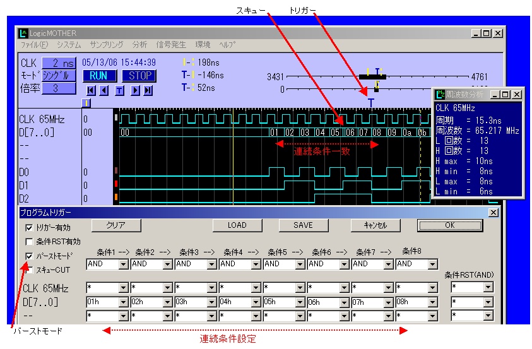Image resolution: width=532 pixels, height=349 pixels.
Task: Click the red D1 channel color marker
Action: 115,184
